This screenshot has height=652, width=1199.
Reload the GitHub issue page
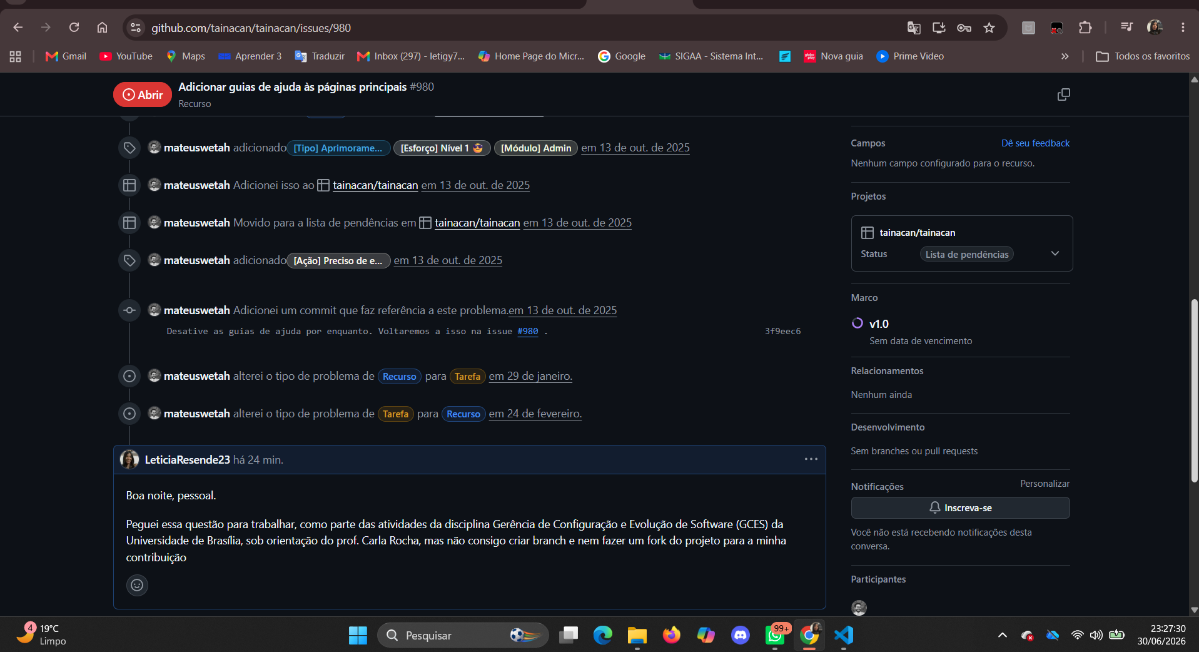coord(74,28)
